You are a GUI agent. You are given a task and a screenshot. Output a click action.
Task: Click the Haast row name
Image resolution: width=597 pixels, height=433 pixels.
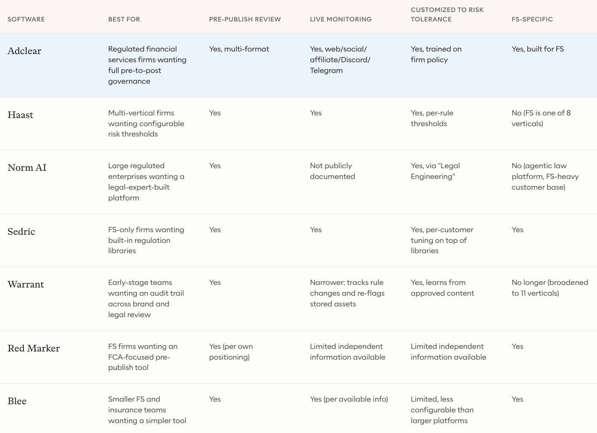pos(20,115)
